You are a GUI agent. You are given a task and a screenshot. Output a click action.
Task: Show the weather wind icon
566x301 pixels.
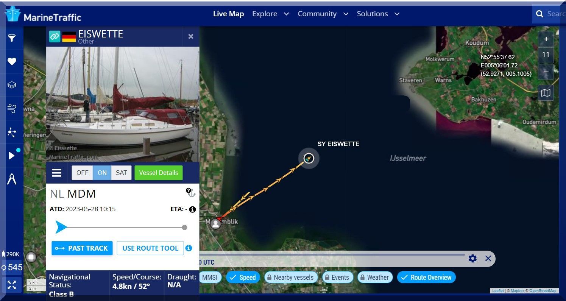[x=12, y=109]
